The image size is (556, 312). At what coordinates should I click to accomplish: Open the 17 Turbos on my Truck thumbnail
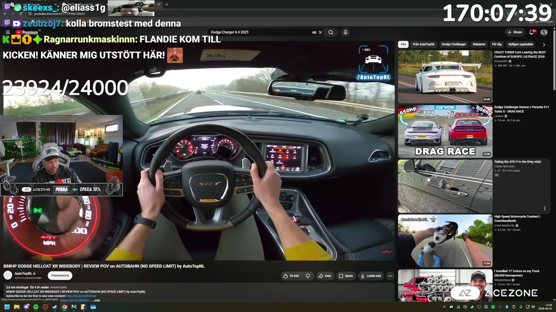(x=445, y=285)
